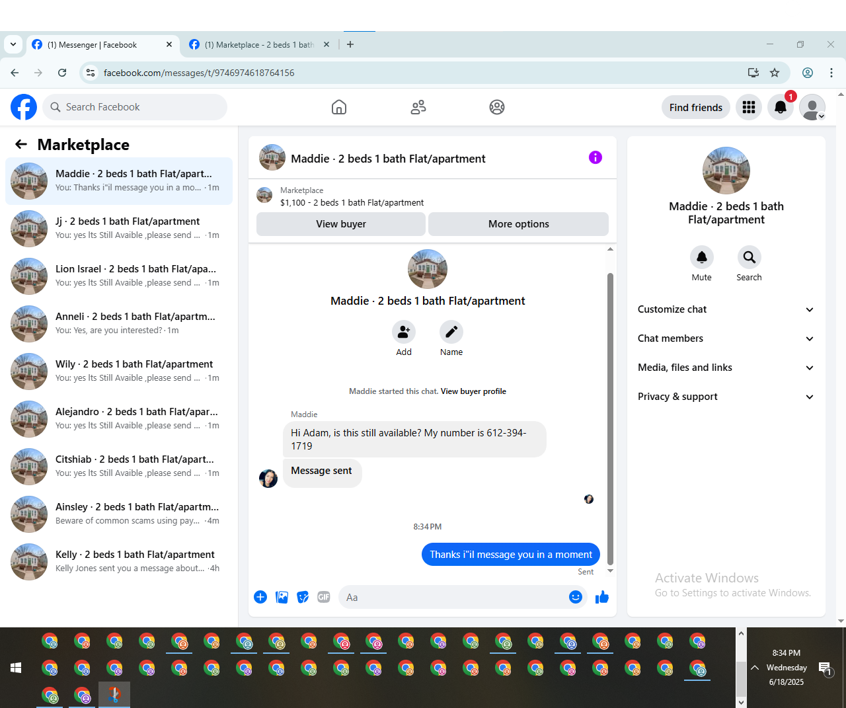Open the emoji picker
846x708 pixels.
click(576, 598)
